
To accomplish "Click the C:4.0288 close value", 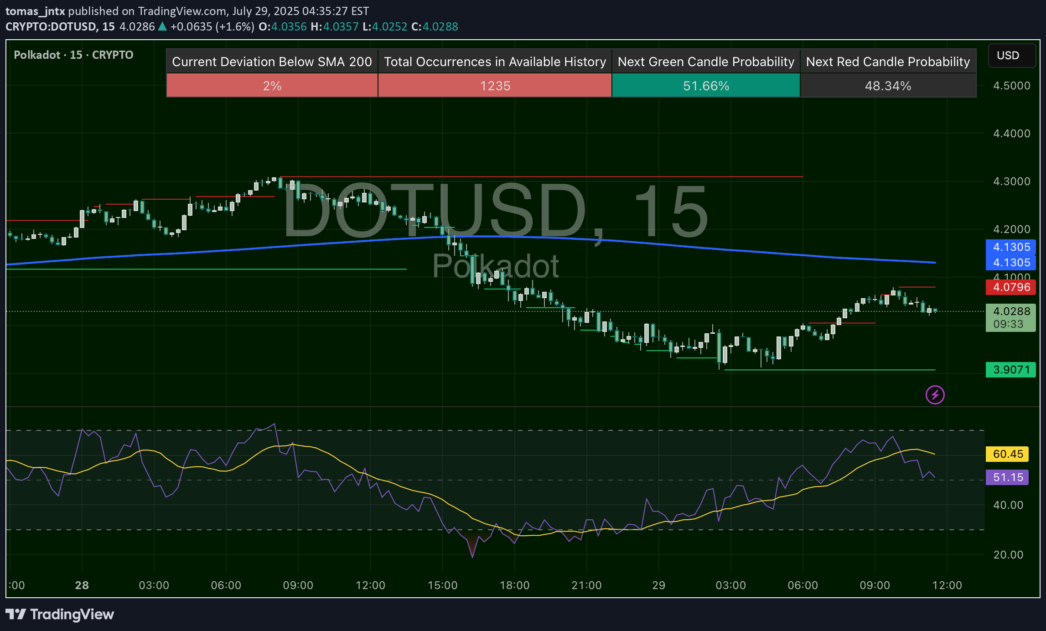I will 435,26.
